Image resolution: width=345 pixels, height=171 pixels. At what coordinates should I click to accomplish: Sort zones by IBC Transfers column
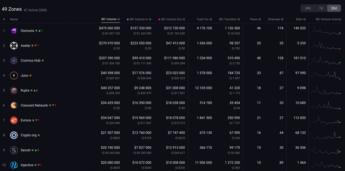coord(227,19)
